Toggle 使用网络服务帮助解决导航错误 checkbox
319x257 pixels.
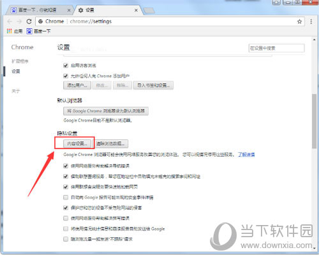66,166
